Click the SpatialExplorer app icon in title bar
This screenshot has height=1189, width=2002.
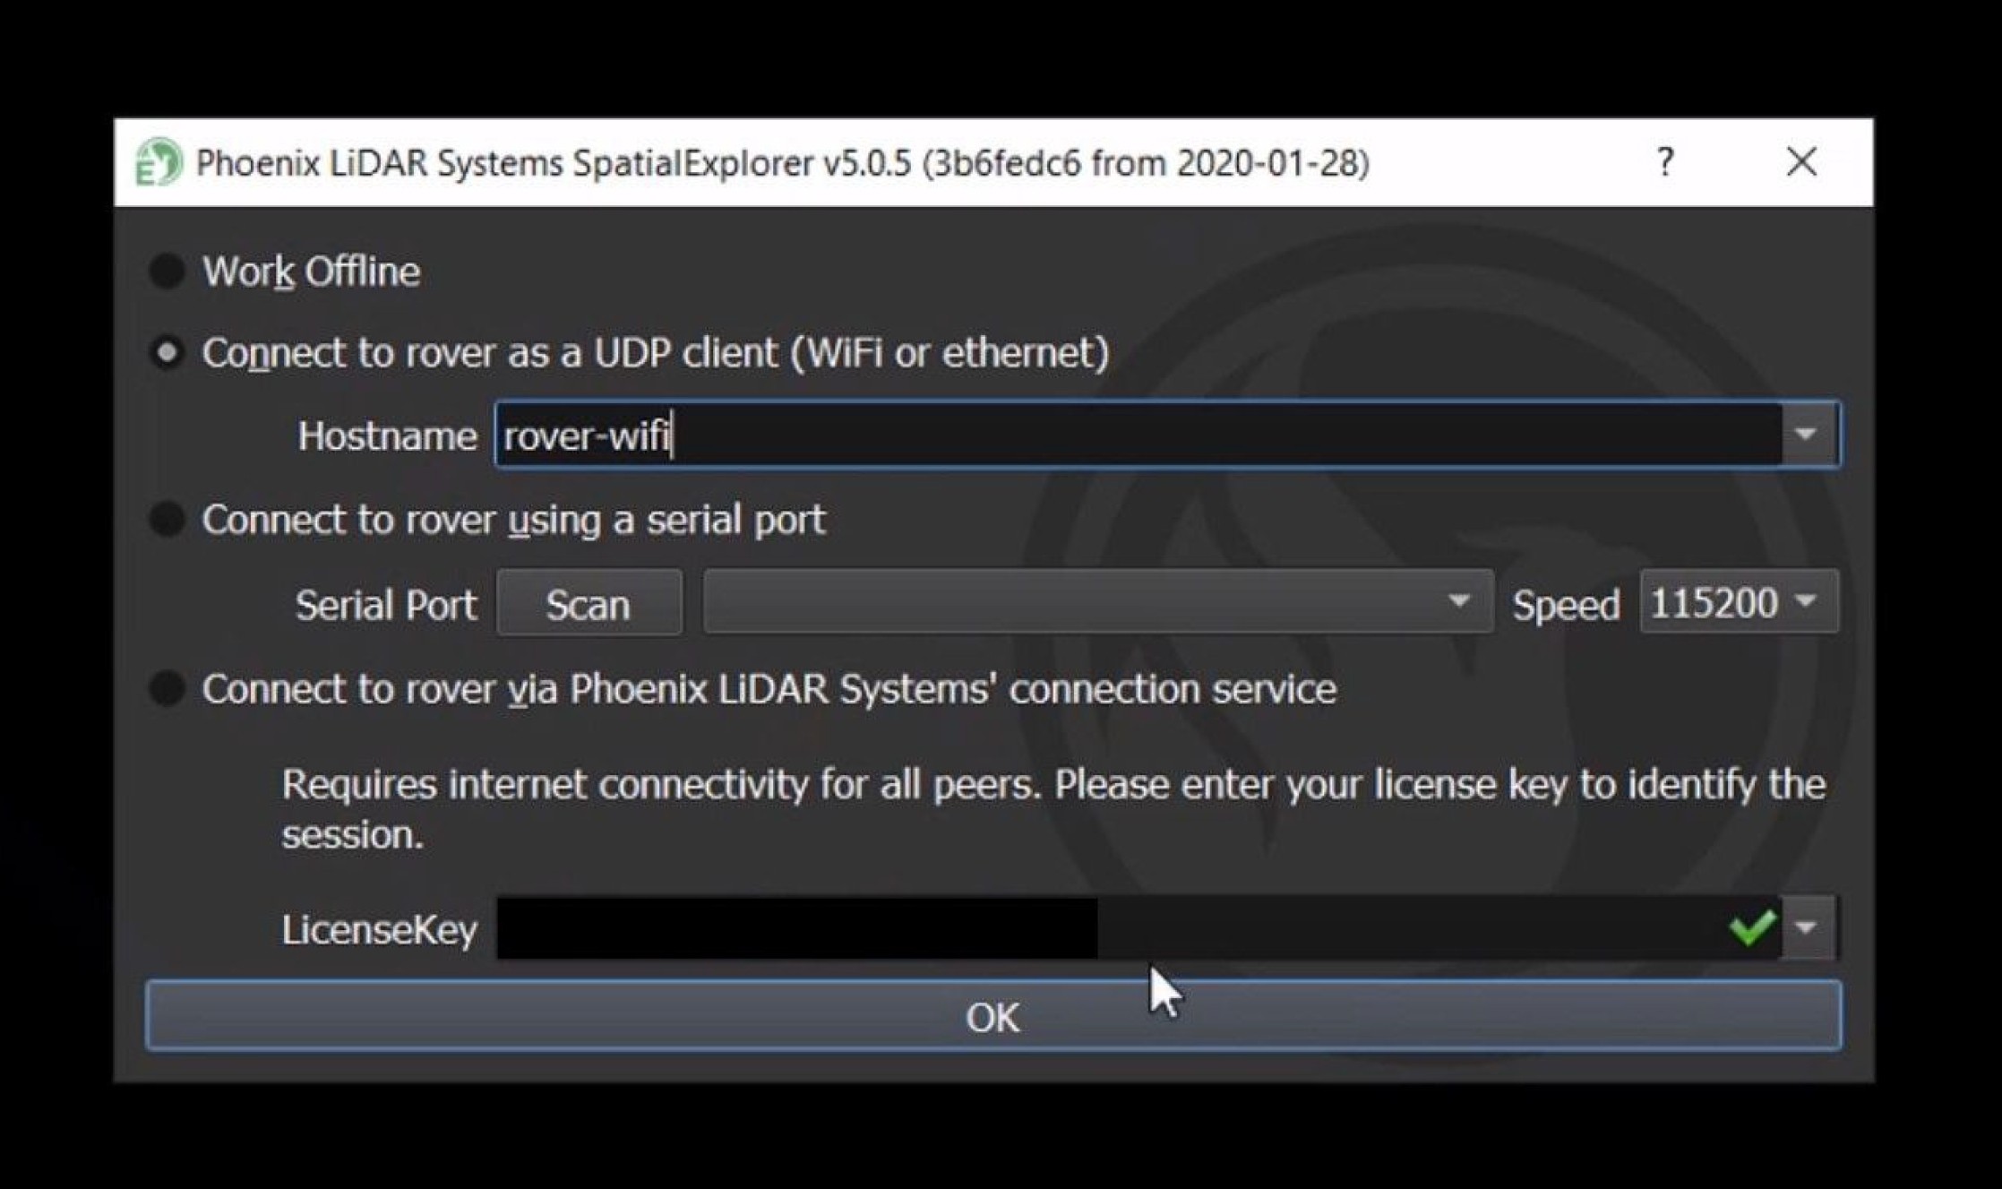coord(158,162)
